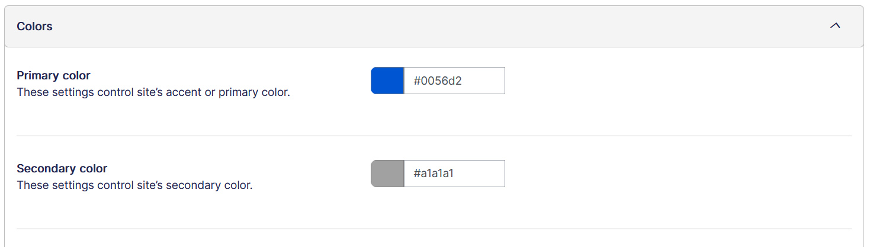Click the #0056d2 hex input field
The image size is (870, 247).
click(x=454, y=81)
